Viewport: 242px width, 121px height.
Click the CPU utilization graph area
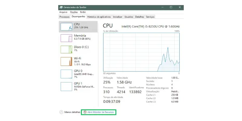pos(141,52)
